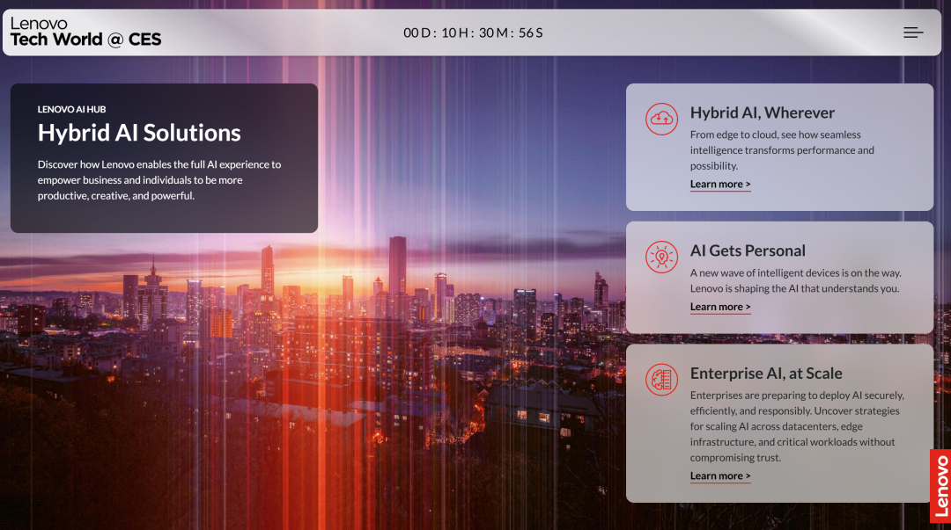Click the red vertical Lenovo logo badge
Image resolution: width=951 pixels, height=530 pixels.
tap(940, 486)
